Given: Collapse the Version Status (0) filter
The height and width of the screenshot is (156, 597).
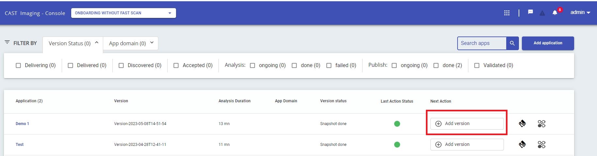Looking at the screenshot, I should click(73, 43).
